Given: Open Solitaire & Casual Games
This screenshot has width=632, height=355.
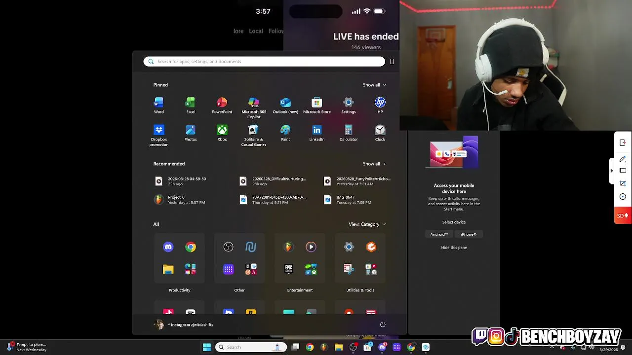Looking at the screenshot, I should (253, 135).
